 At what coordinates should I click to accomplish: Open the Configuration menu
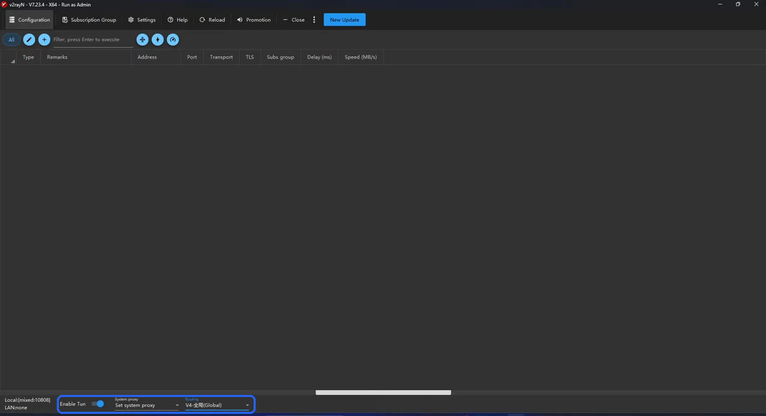pos(29,19)
